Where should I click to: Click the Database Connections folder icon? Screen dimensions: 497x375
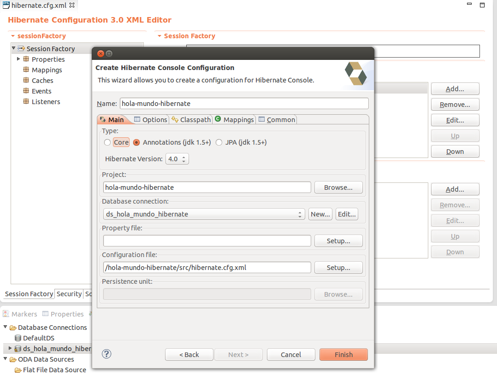[x=13, y=328]
